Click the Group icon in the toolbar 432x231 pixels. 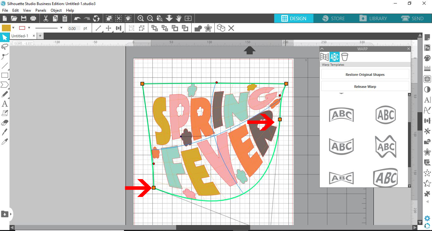pyautogui.click(x=131, y=28)
